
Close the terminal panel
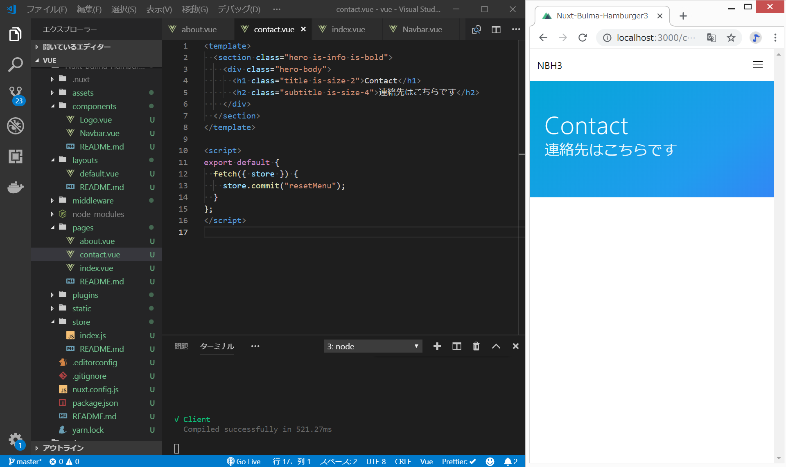tap(516, 346)
